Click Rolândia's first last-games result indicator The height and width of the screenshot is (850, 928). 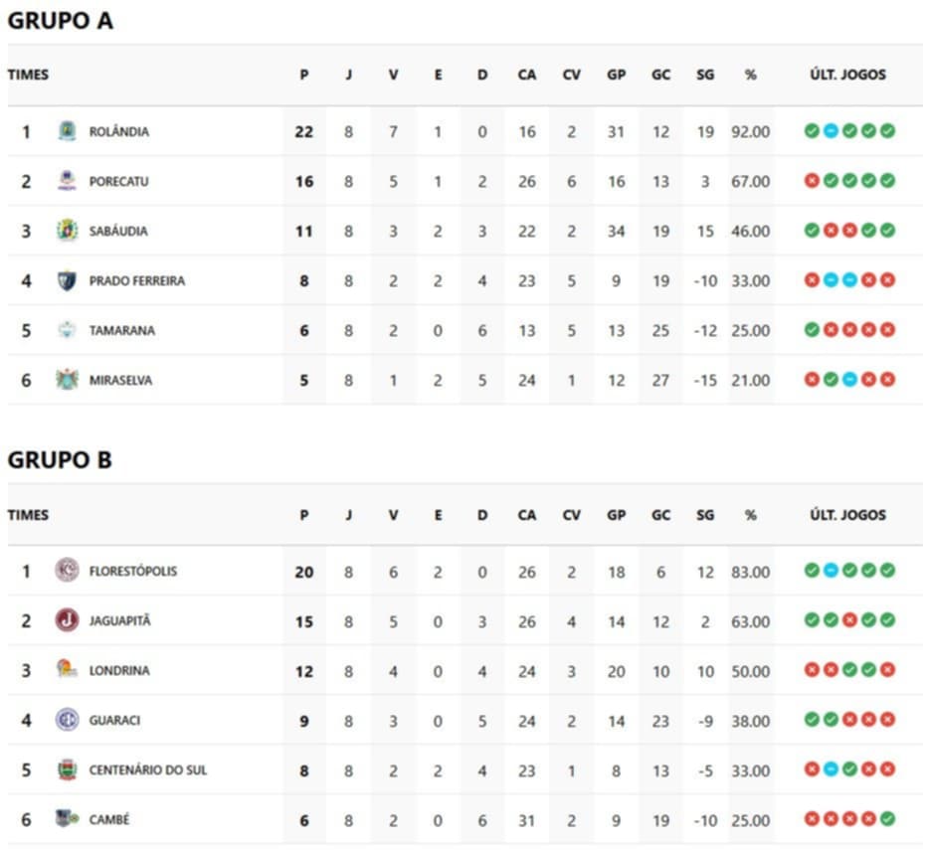[812, 131]
